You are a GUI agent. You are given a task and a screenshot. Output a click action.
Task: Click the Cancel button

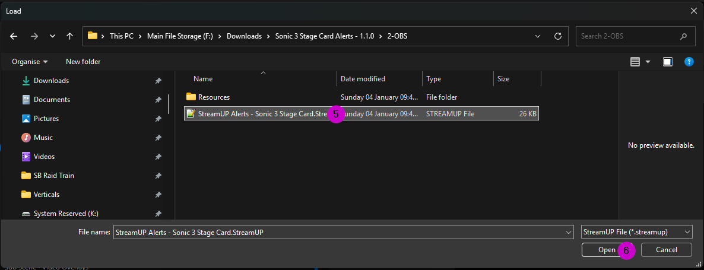point(666,250)
